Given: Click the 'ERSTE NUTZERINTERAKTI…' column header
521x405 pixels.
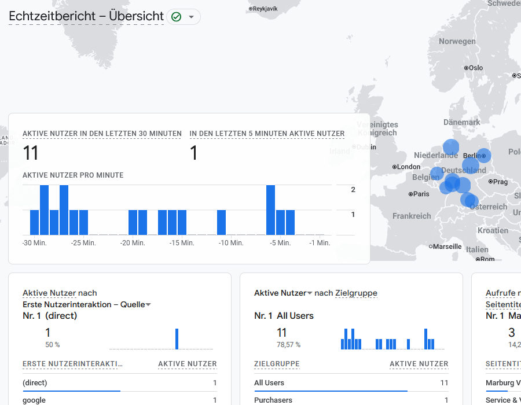Looking at the screenshot, I should coord(72,364).
